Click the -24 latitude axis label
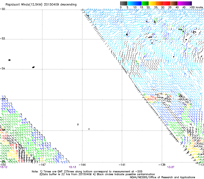 coord(2,68)
